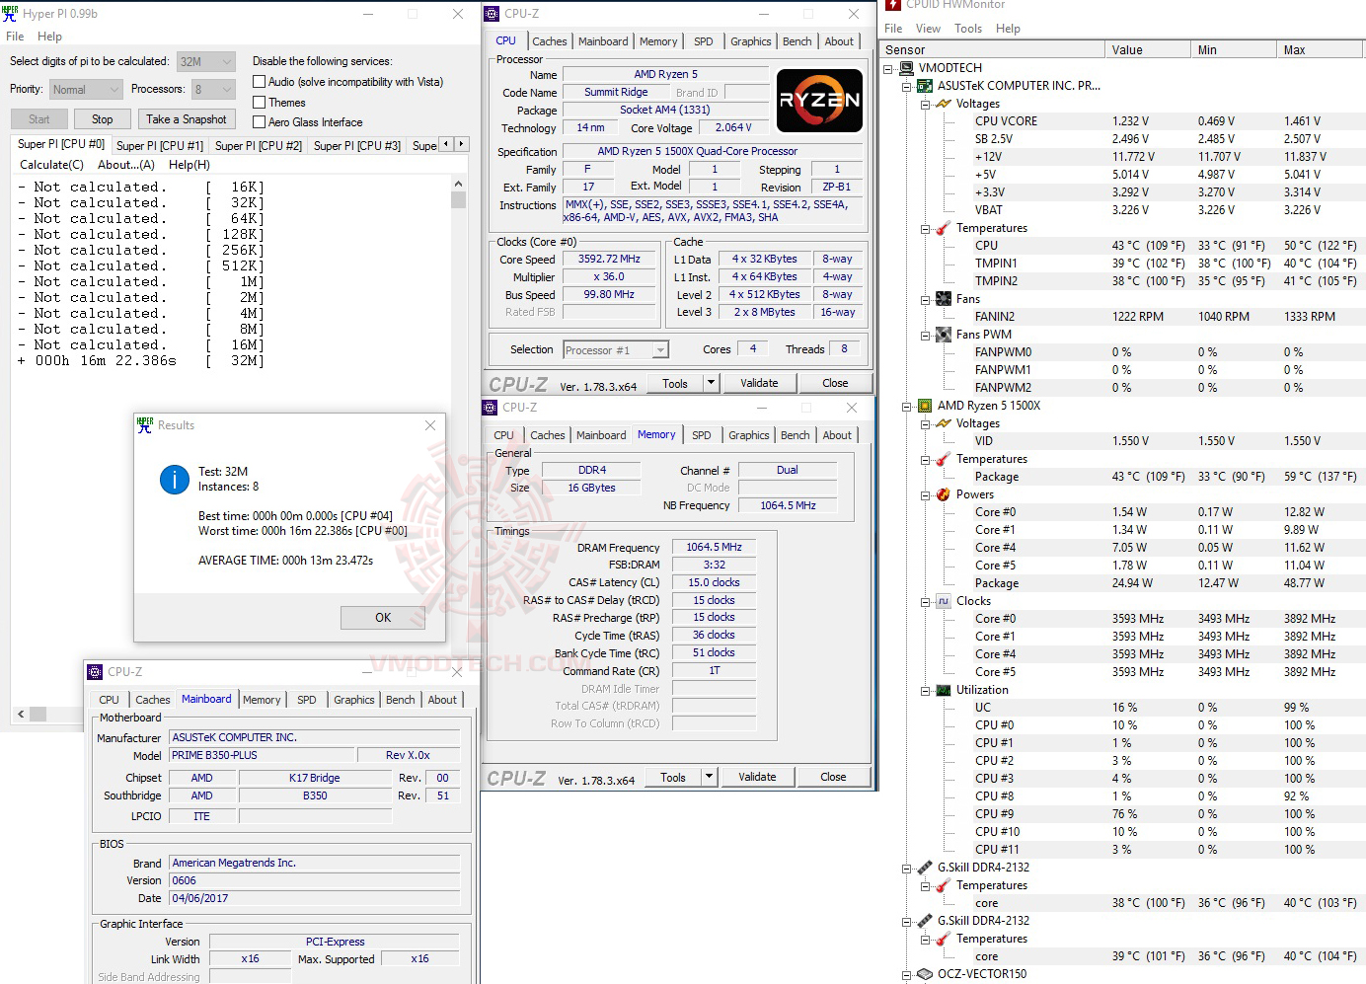1366x984 pixels.
Task: Collapse the ASUSTeK COMPUTER INC. node
Action: click(x=907, y=86)
